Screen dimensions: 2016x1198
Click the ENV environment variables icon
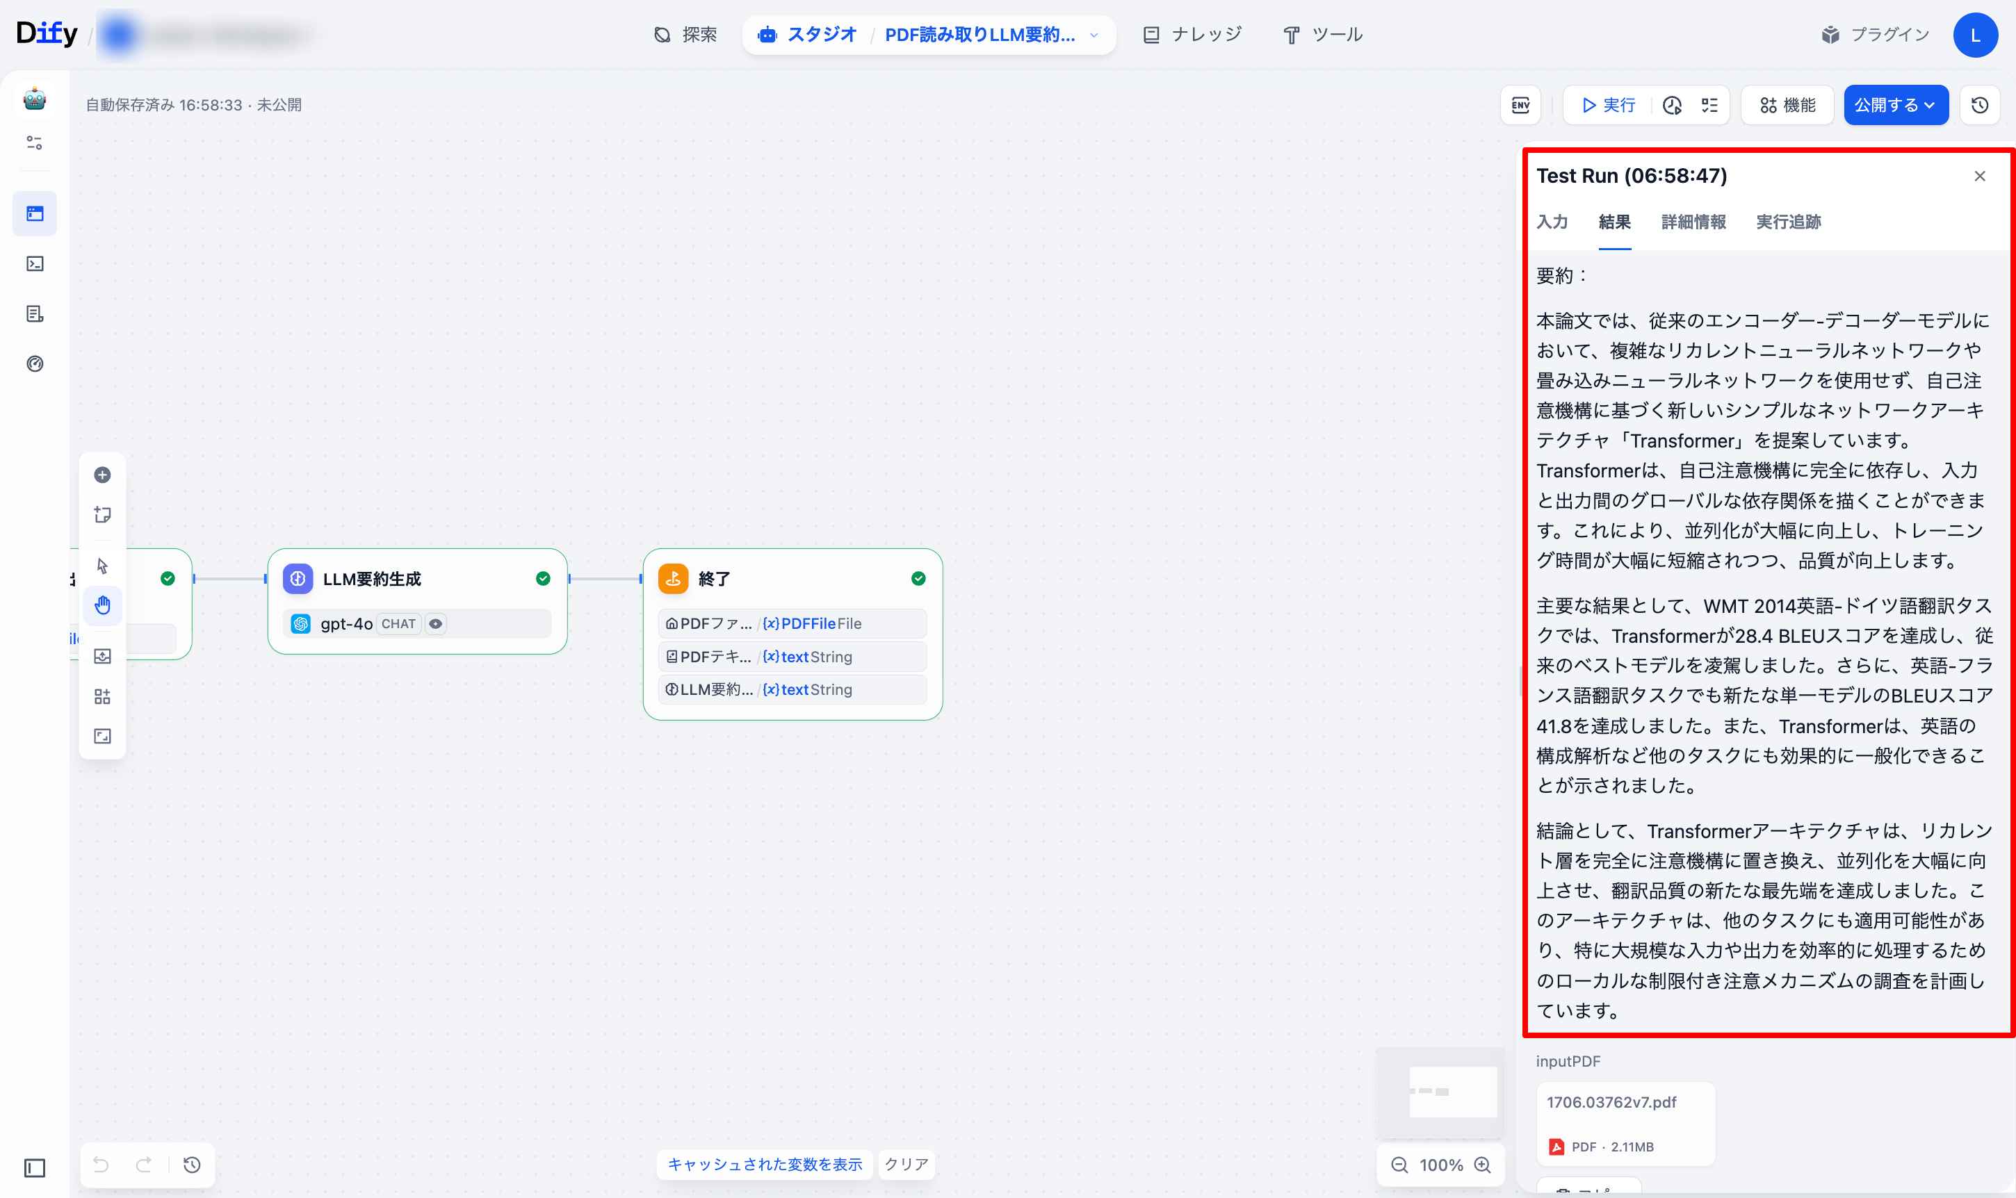(x=1520, y=105)
